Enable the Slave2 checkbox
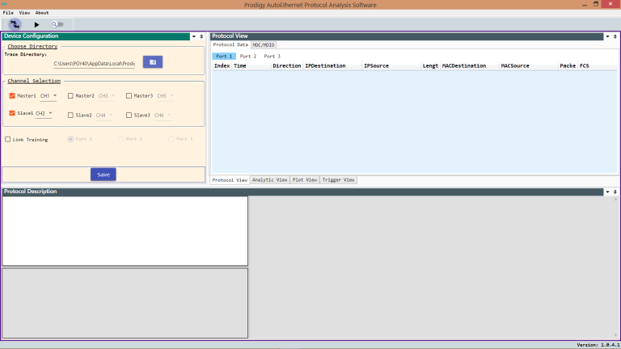 pos(70,116)
